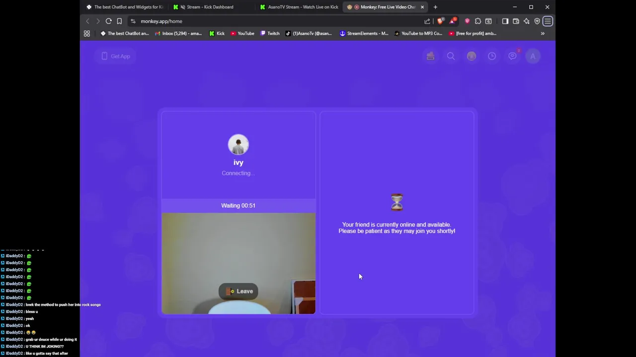Open the Brave VPN shield icon
This screenshot has width=636, height=357.
[537, 21]
